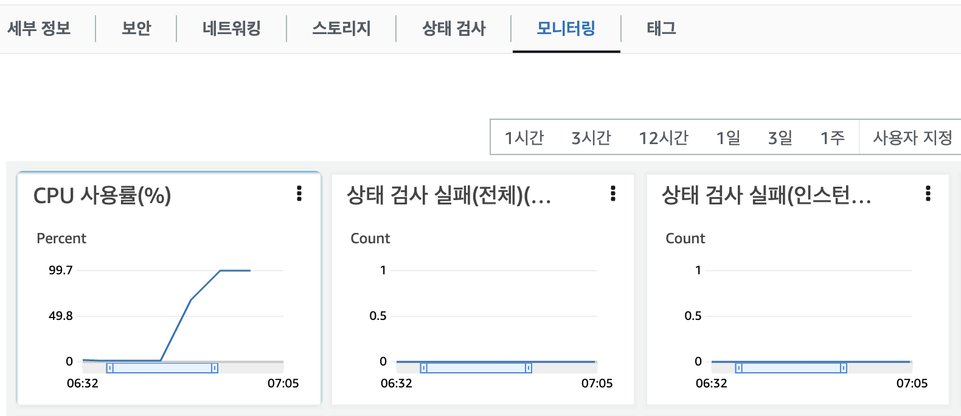Switch to the 태그 tab

point(661,29)
